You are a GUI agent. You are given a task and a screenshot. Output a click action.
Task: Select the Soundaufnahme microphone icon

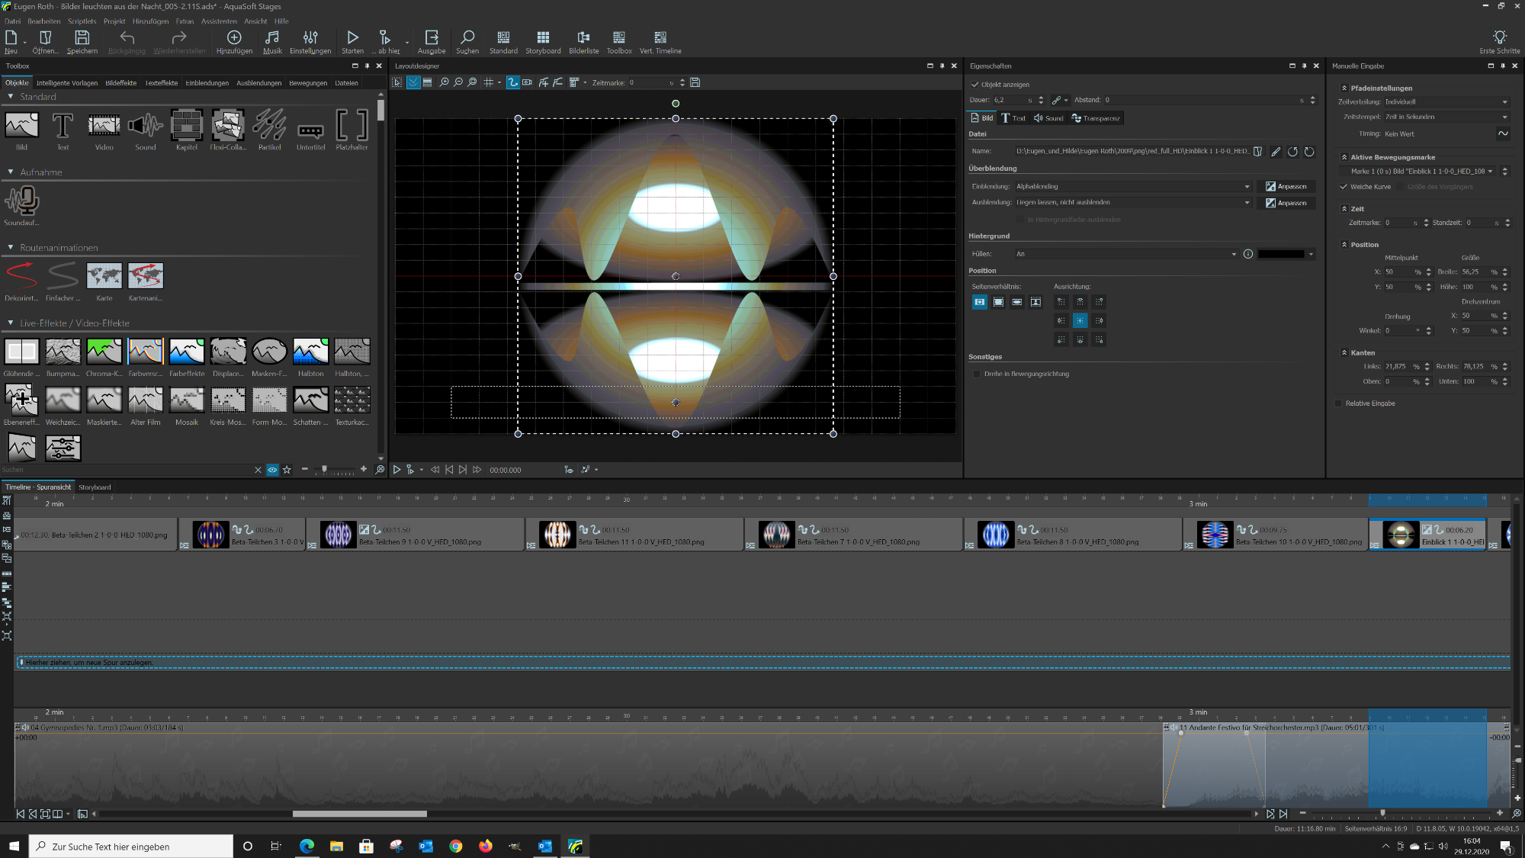click(21, 201)
